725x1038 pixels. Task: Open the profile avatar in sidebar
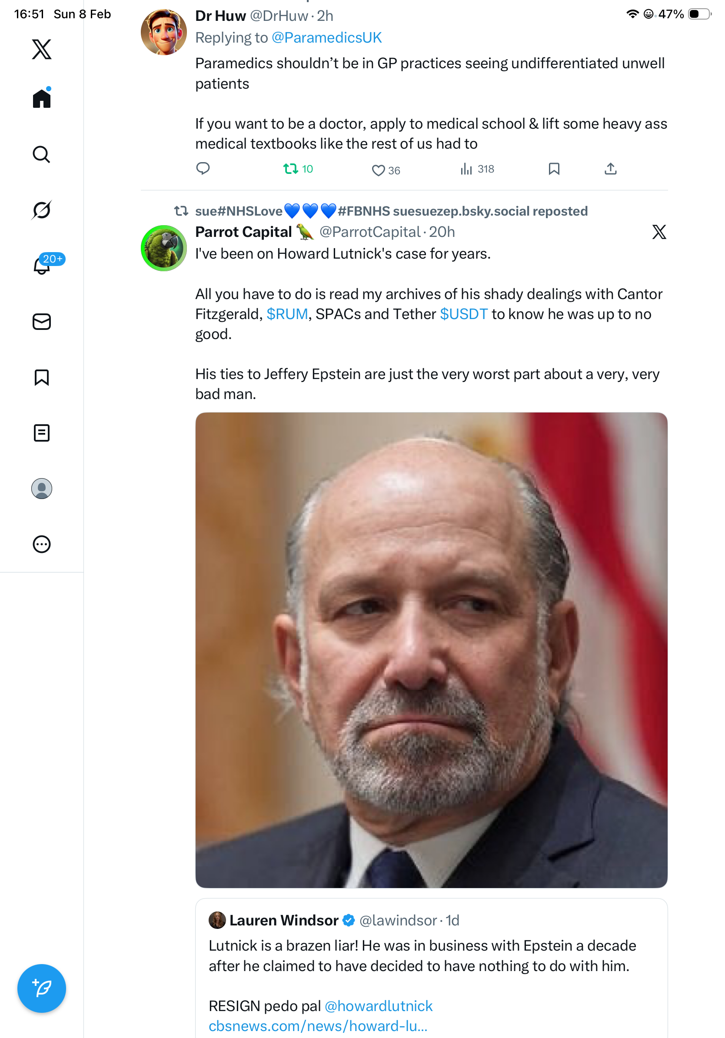coord(42,488)
